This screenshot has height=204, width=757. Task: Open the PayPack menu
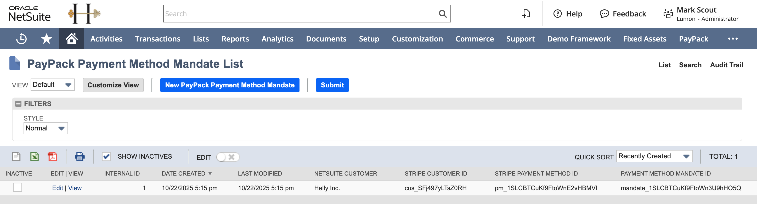(693, 39)
